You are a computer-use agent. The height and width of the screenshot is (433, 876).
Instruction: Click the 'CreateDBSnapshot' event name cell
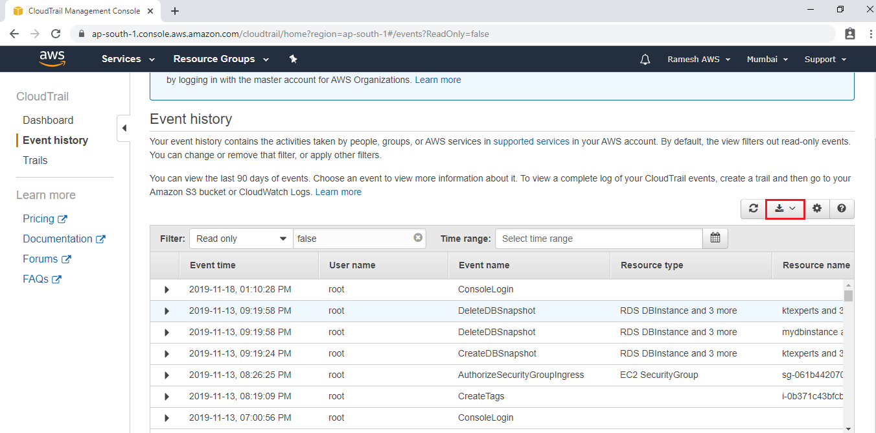tap(497, 353)
